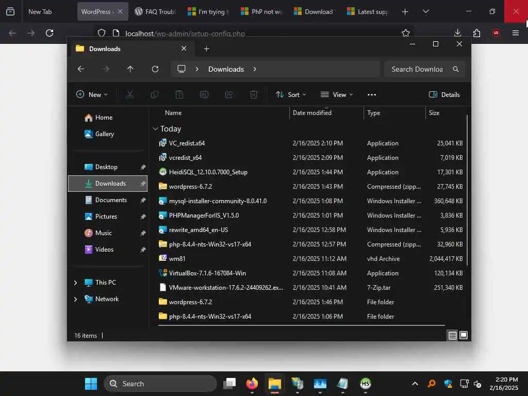
Task: Switch to FAQ Troubleshooting tab
Action: coord(156,11)
